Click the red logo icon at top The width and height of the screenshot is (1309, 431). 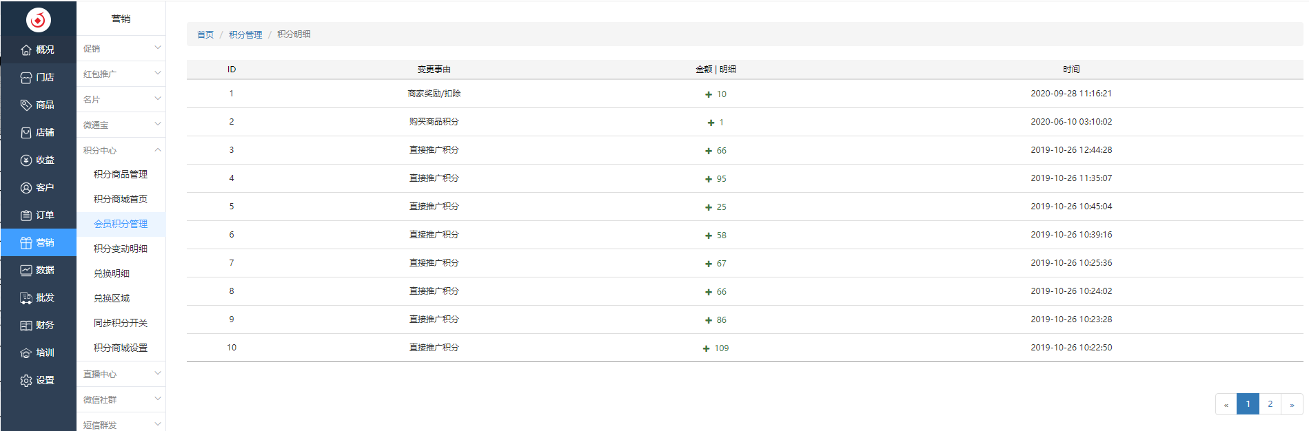click(38, 19)
